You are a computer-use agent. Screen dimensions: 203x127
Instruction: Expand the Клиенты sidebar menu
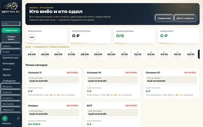(11, 92)
